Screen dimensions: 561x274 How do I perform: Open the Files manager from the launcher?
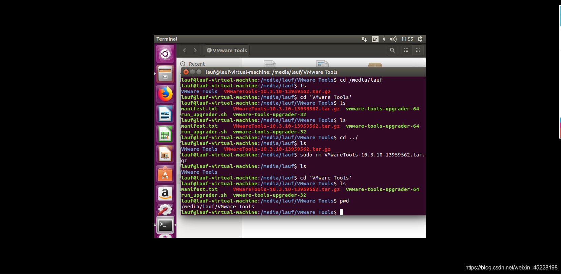click(165, 74)
